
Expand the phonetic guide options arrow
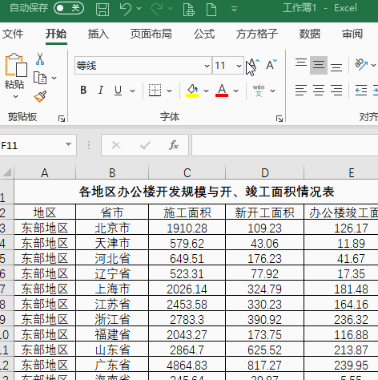[x=272, y=91]
